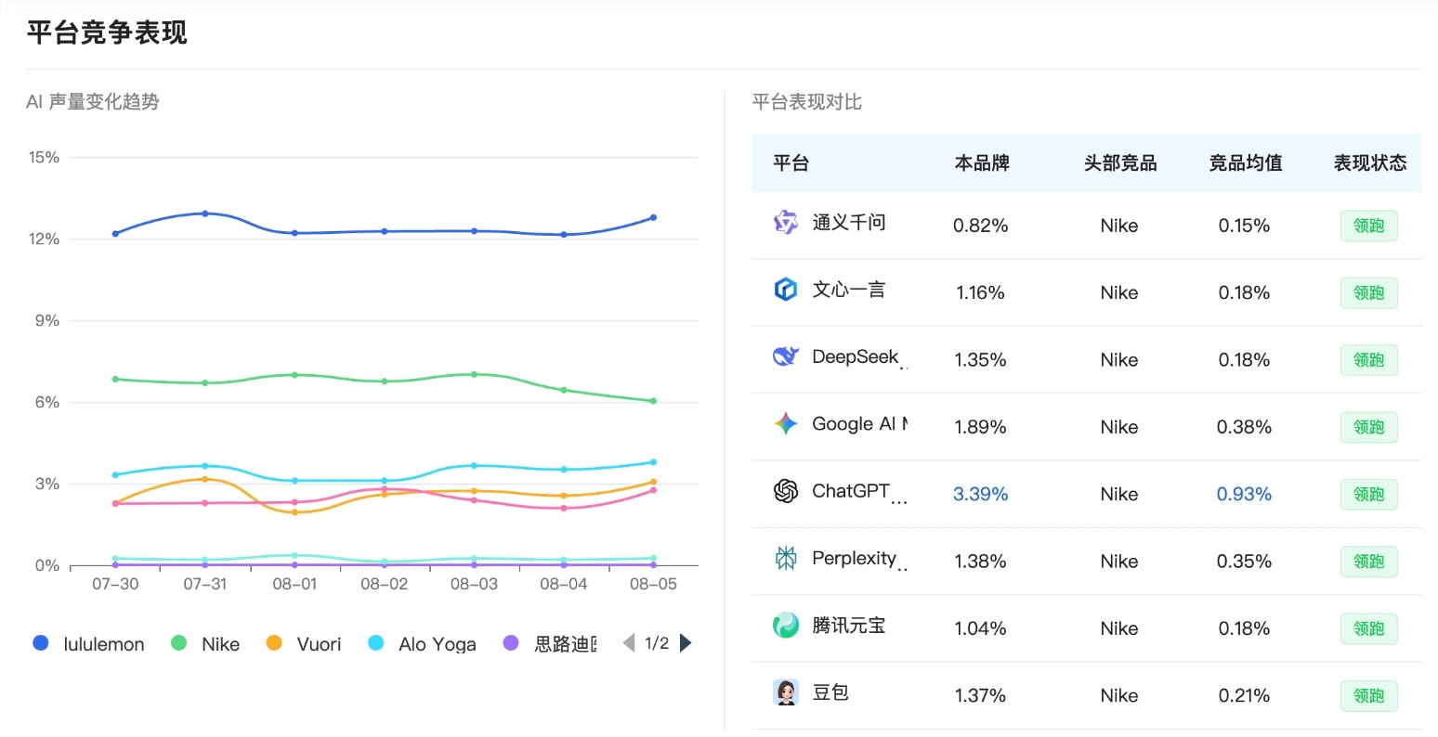
Task: Click lululemon data point on 07-31
Action: (205, 213)
